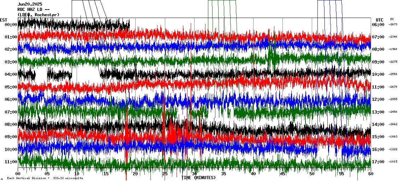Image resolution: width=399 pixels, height=183 pixels.
Task: Select the DC offset value -1015
Action: click(393, 162)
